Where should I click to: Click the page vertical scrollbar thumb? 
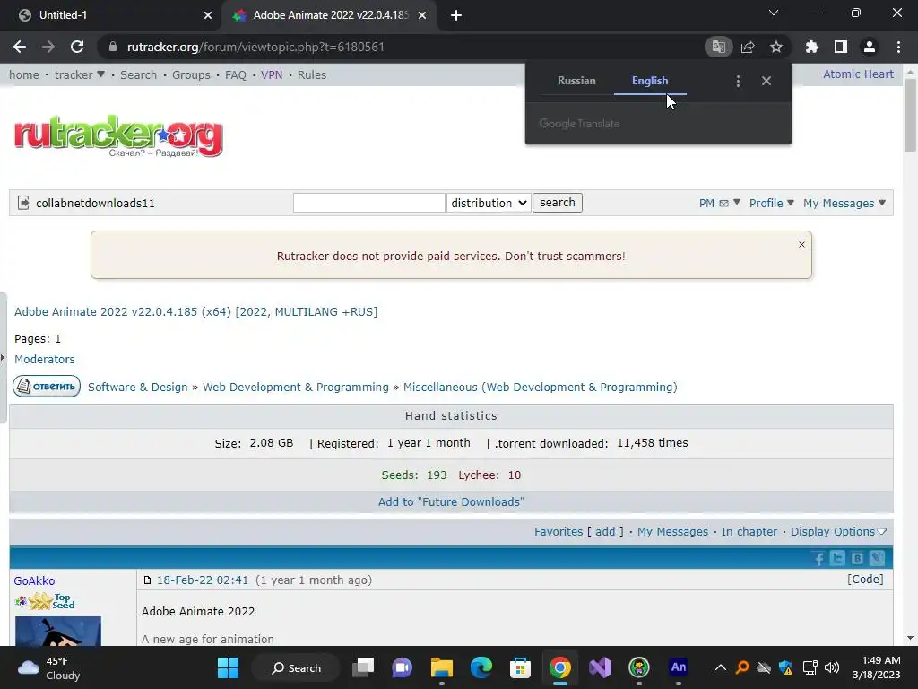pos(910,114)
